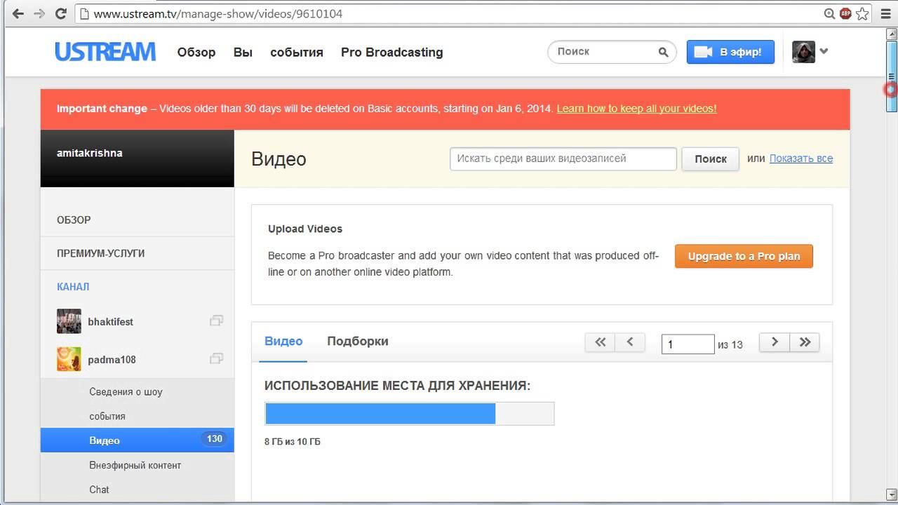Click the storage usage progress bar

[x=409, y=414]
